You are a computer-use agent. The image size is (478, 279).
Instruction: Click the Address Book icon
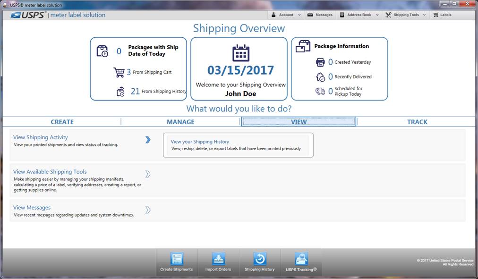(x=342, y=15)
